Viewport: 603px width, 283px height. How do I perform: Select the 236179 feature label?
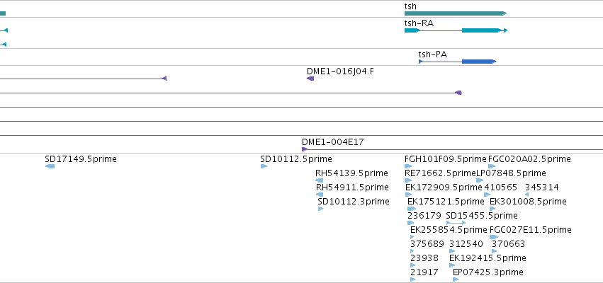click(424, 215)
